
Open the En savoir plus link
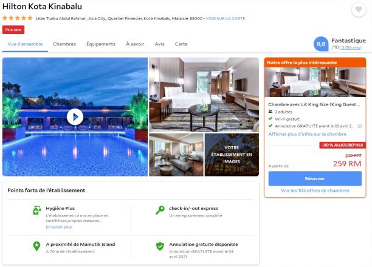[58, 227]
